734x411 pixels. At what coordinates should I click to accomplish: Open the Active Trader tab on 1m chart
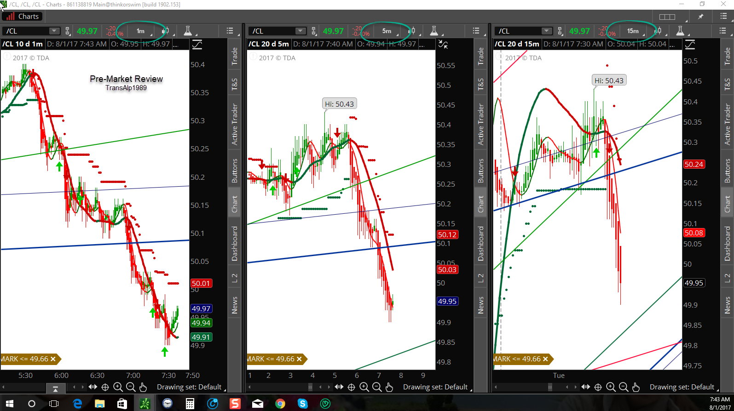pos(234,124)
